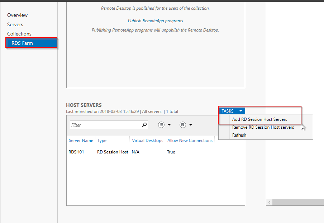Select Remove RD Session Host servers
324x223 pixels.
[x=263, y=127]
